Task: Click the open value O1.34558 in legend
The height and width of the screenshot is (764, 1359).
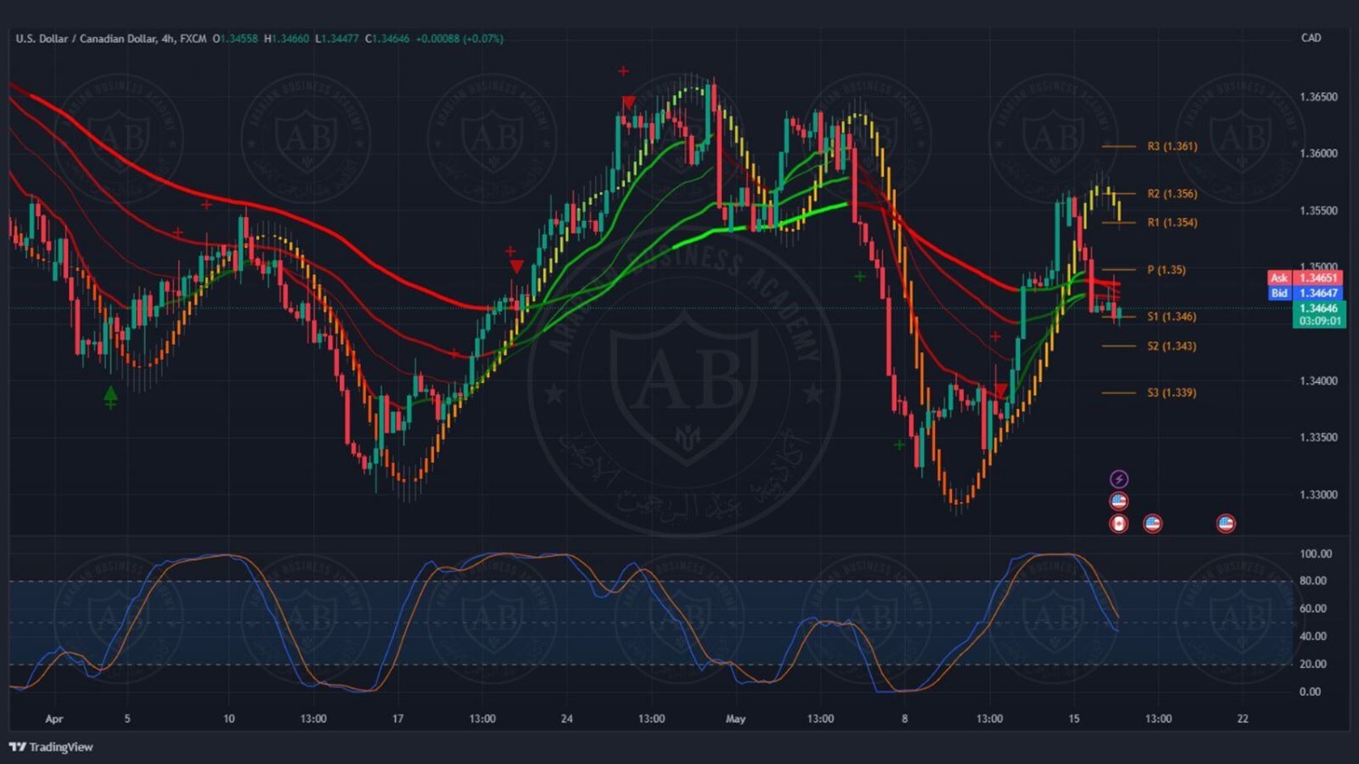Action: click(x=236, y=39)
